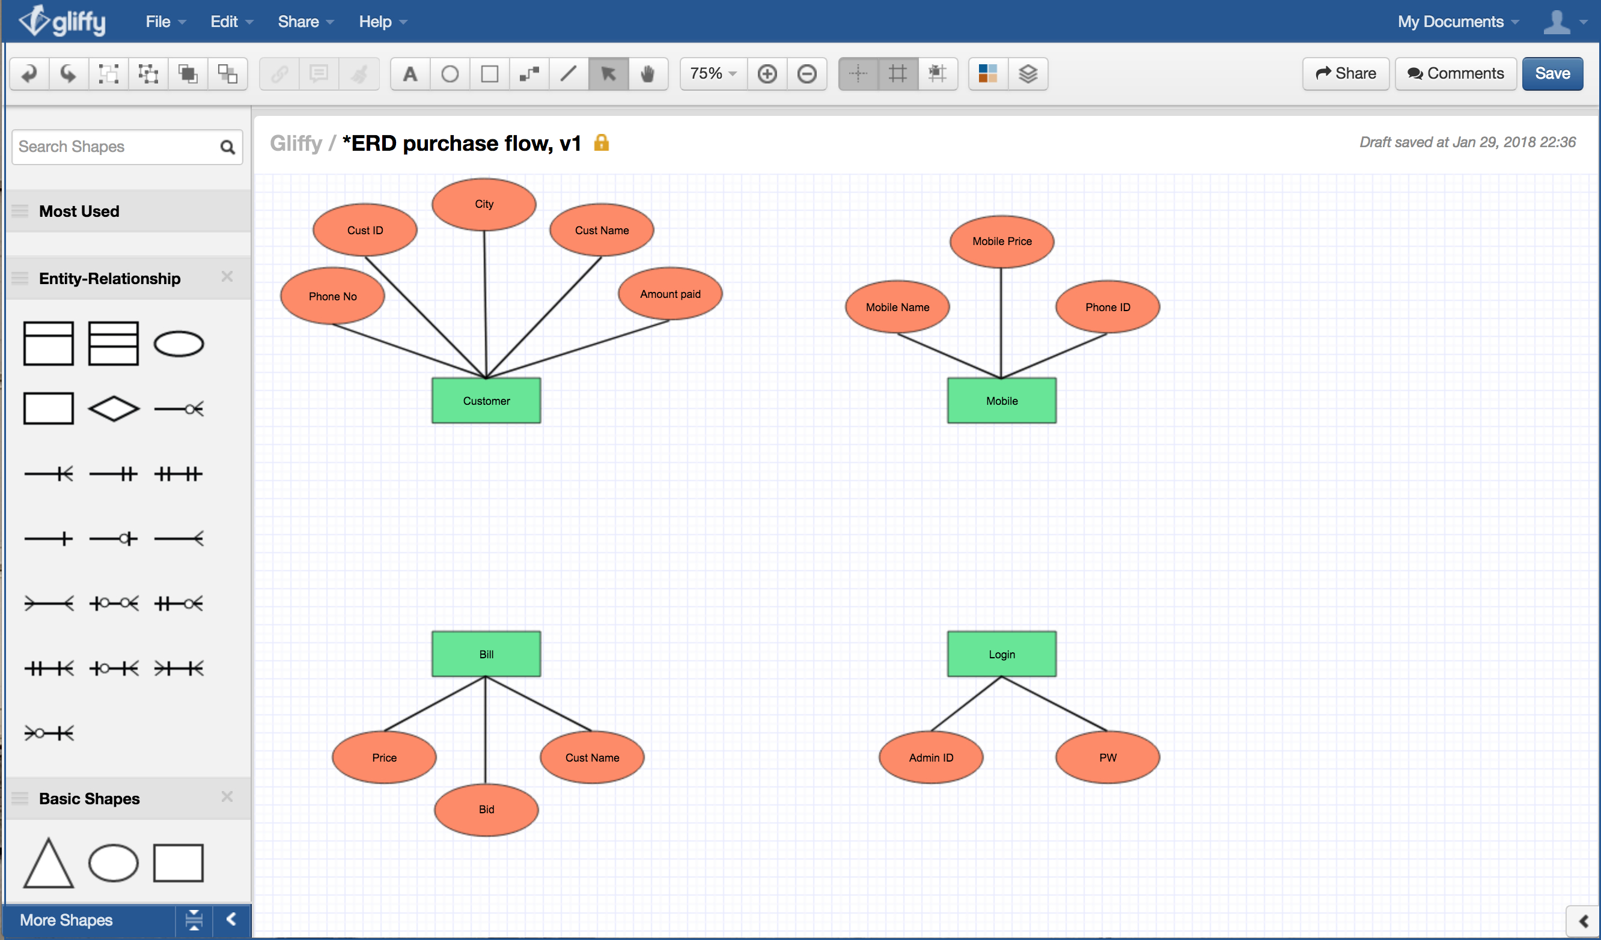This screenshot has height=940, width=1601.
Task: Select the hand/pan tool
Action: [650, 74]
